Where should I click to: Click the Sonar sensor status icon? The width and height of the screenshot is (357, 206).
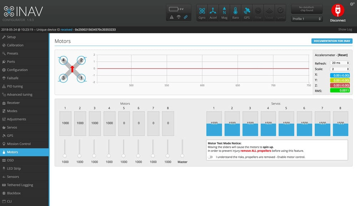pos(269,13)
